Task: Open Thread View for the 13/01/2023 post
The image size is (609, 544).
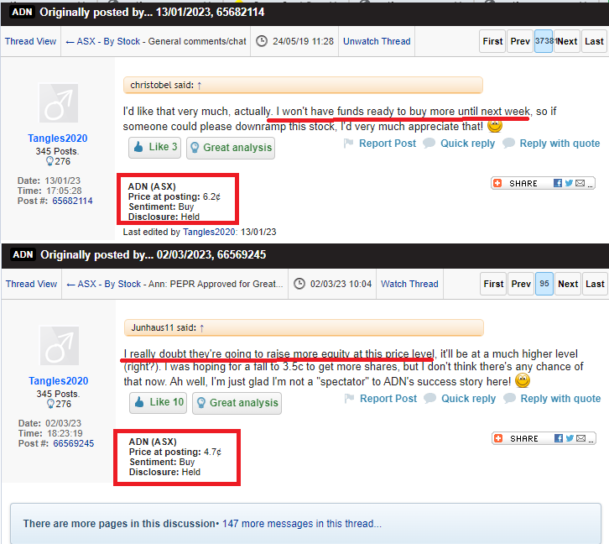Action: tap(30, 41)
